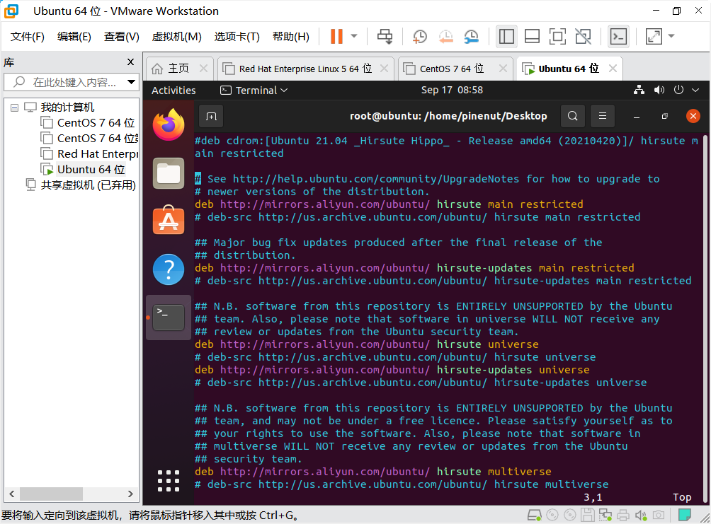Viewport: 711px width, 524px height.
Task: Launch Firefox from the dock
Action: (x=169, y=124)
